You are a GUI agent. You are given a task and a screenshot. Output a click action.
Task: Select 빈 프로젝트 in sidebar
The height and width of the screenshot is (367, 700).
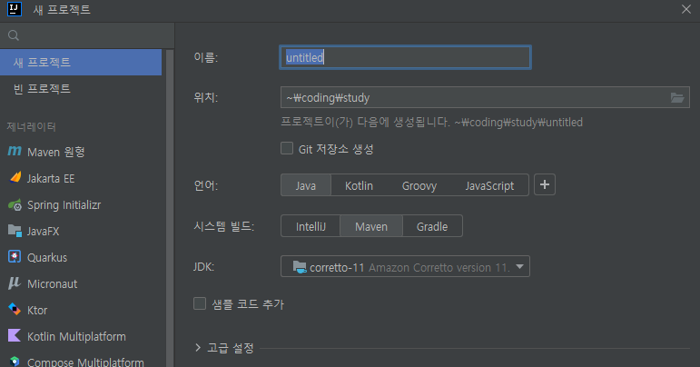(81, 88)
